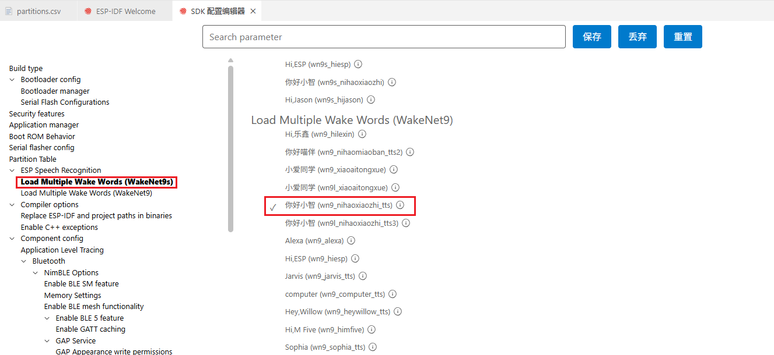
Task: Click the 重置 (Reset) button
Action: [682, 37]
